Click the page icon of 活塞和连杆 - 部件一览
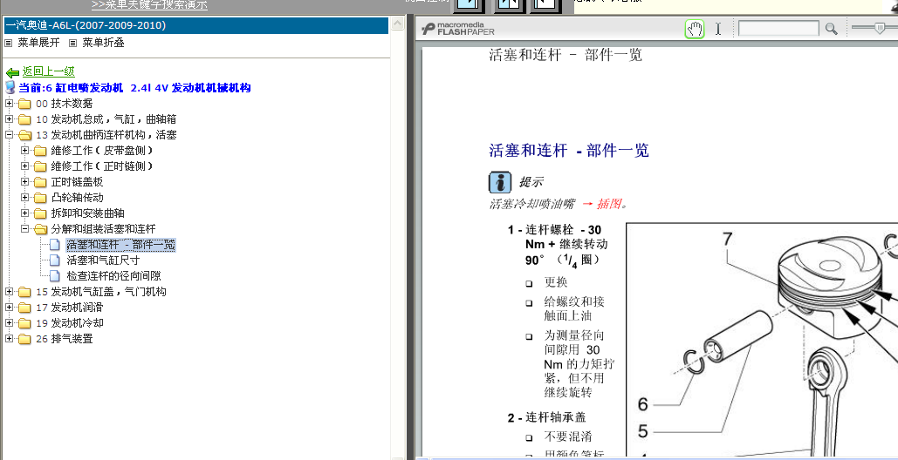The width and height of the screenshot is (898, 460). tap(55, 245)
